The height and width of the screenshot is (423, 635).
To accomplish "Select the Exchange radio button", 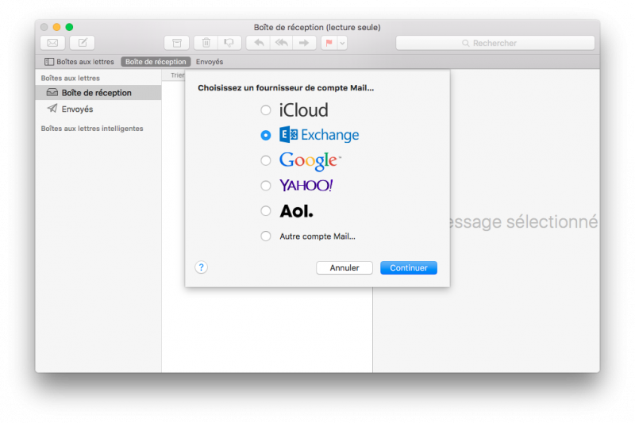I will click(266, 135).
